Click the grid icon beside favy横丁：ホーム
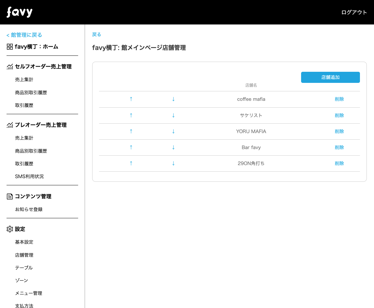This screenshot has width=374, height=308. tap(10, 47)
